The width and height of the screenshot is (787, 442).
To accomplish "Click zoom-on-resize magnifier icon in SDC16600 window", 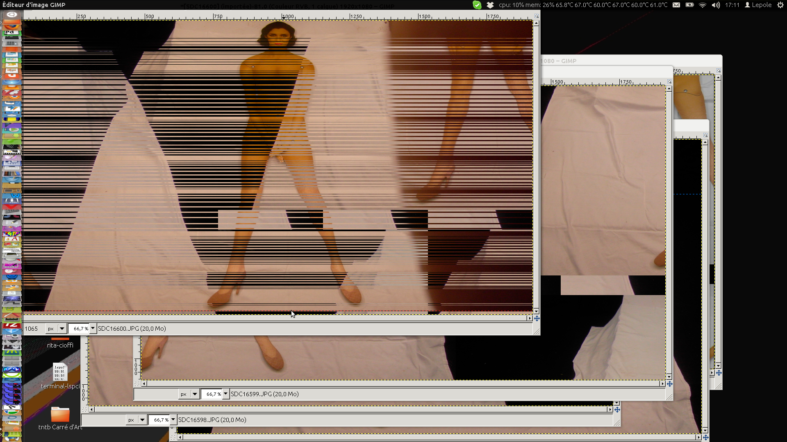I will [x=536, y=16].
